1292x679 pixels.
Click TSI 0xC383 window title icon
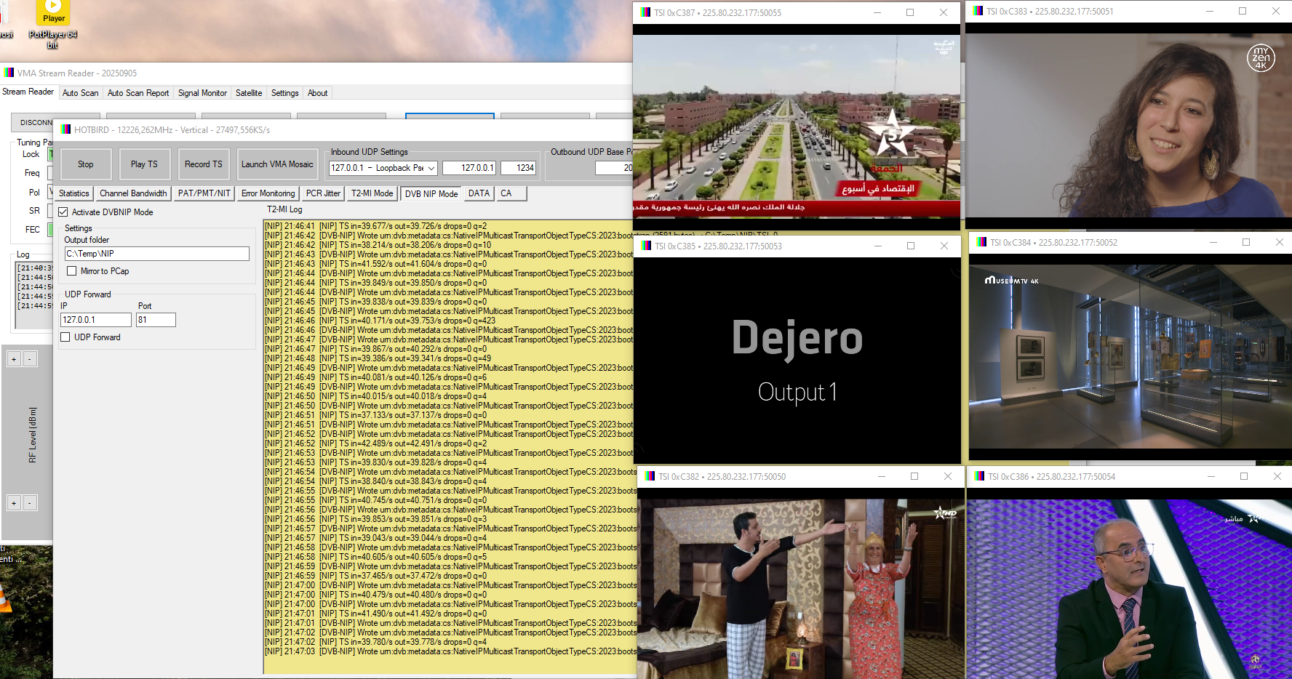tap(978, 11)
